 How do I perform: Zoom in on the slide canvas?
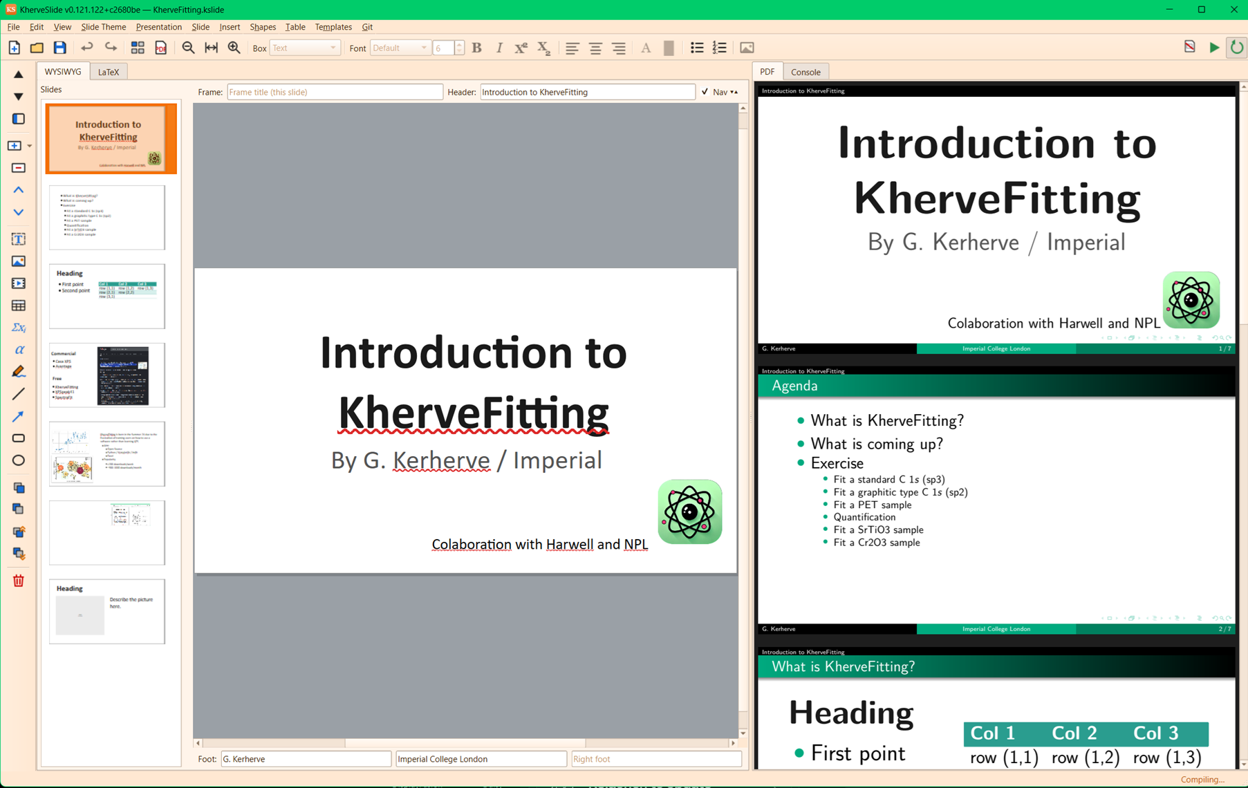tap(234, 48)
